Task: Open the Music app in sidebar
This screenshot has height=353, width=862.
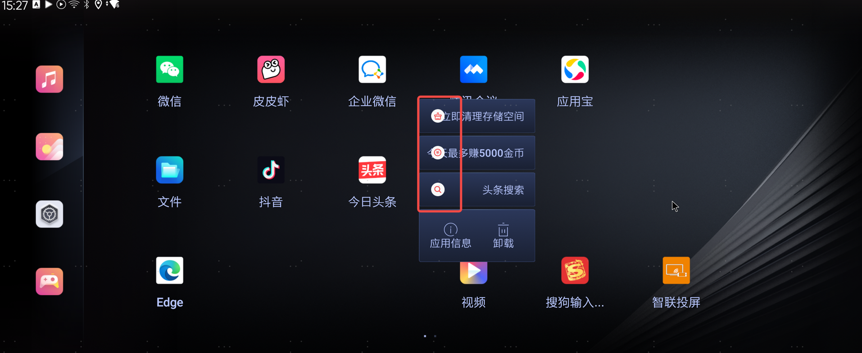Action: [49, 79]
